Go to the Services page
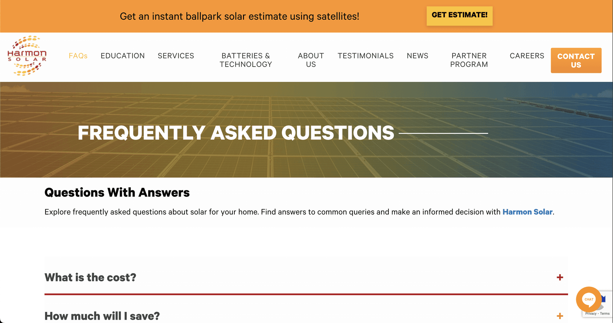Image resolution: width=613 pixels, height=323 pixels. pos(176,56)
